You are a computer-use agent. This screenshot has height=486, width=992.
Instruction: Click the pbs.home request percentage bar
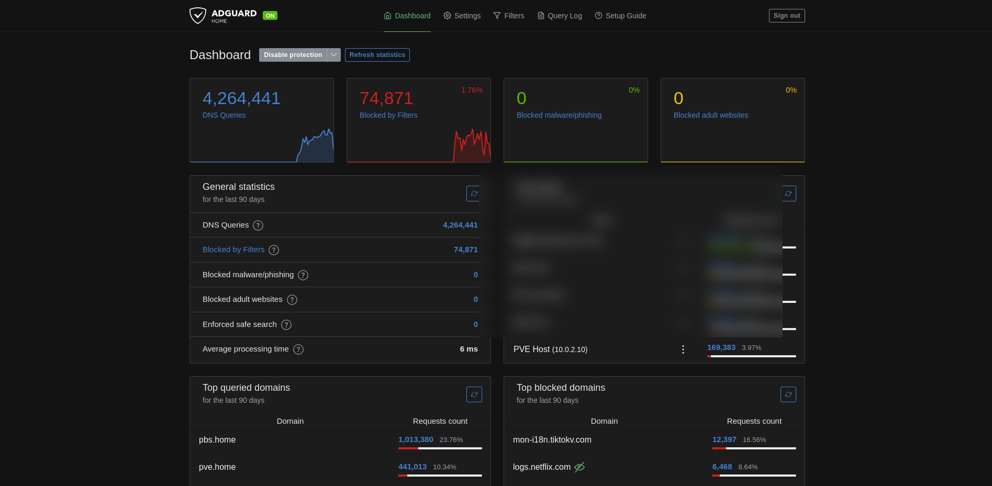coord(440,448)
